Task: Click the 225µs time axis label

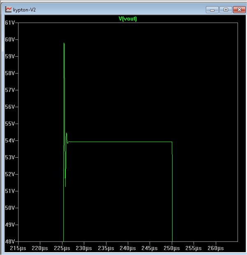Action: click(62, 248)
